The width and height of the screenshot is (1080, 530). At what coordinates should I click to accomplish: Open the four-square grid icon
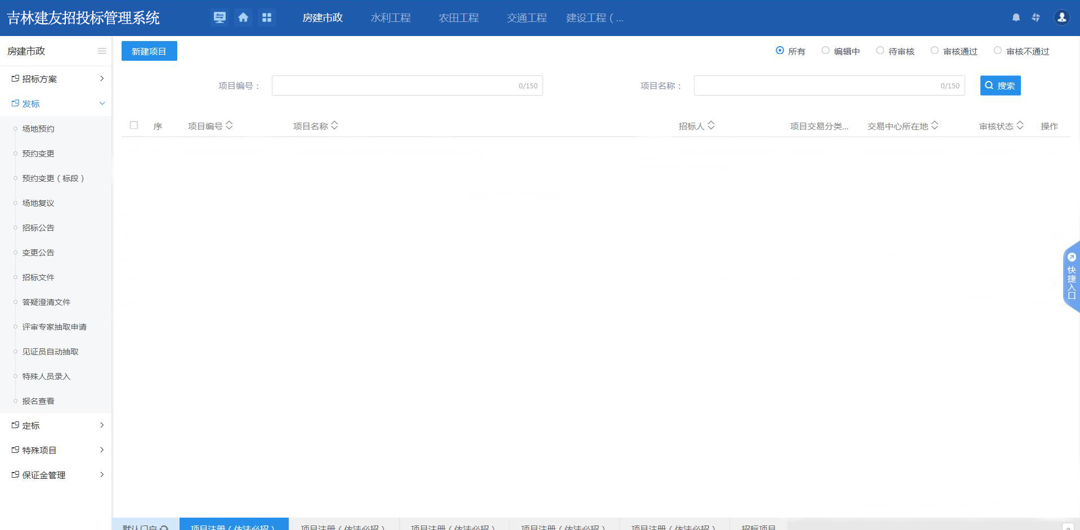click(x=267, y=17)
